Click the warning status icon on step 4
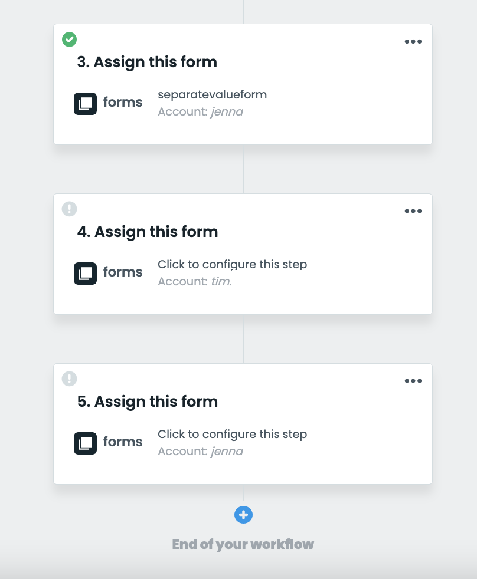Viewport: 477px width, 579px height. pyautogui.click(x=70, y=209)
